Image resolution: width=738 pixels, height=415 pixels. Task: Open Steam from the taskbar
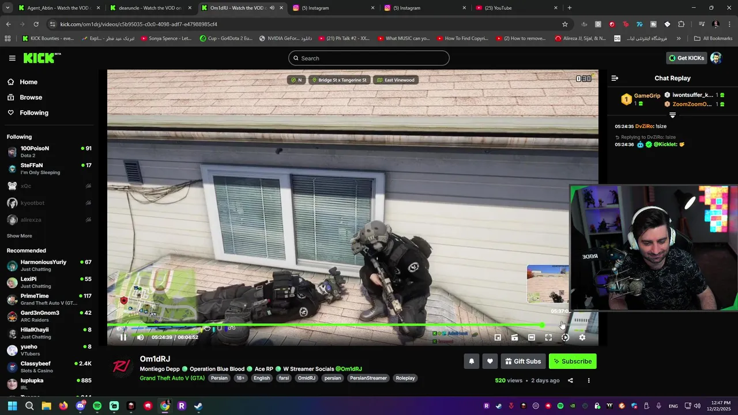coord(198,406)
